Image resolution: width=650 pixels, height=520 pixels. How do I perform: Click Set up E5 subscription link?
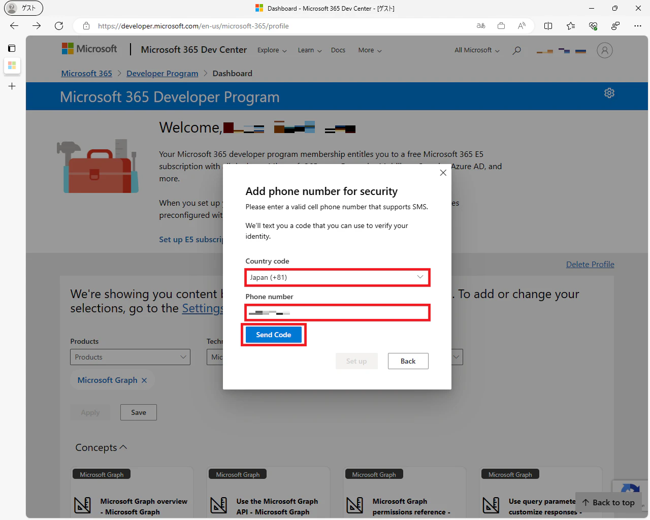(x=191, y=239)
